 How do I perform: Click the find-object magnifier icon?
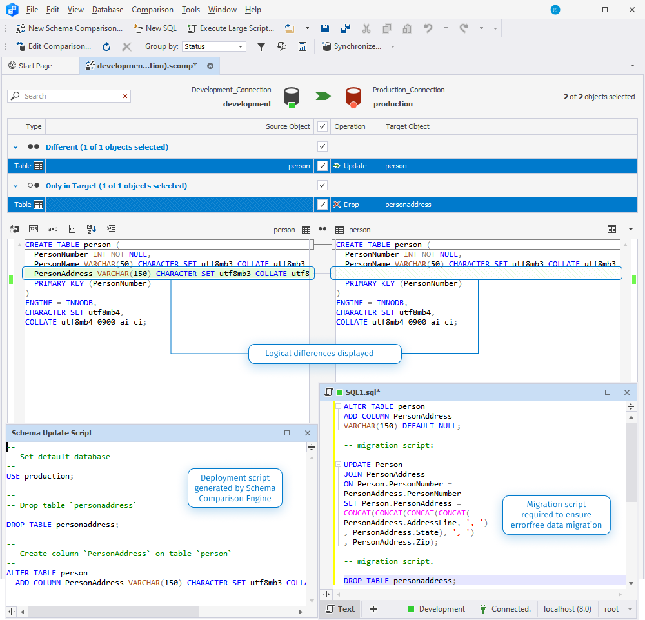tap(282, 46)
